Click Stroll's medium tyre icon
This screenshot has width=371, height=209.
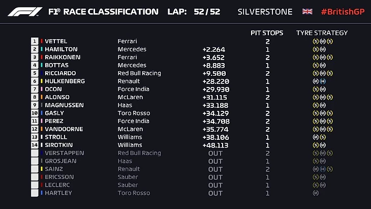(x=316, y=137)
